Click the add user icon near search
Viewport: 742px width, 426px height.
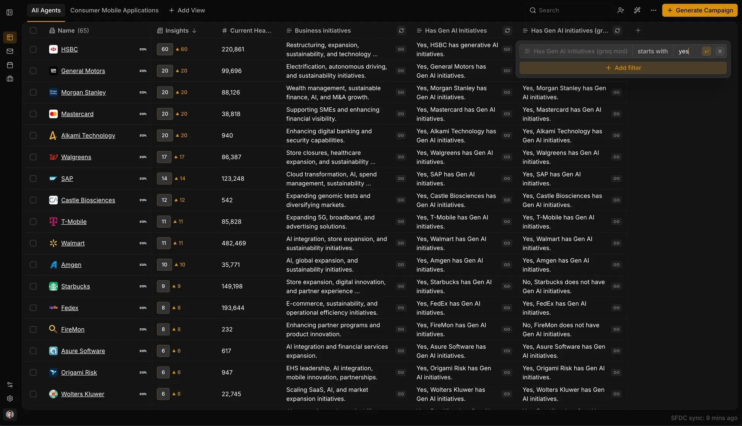pyautogui.click(x=621, y=10)
